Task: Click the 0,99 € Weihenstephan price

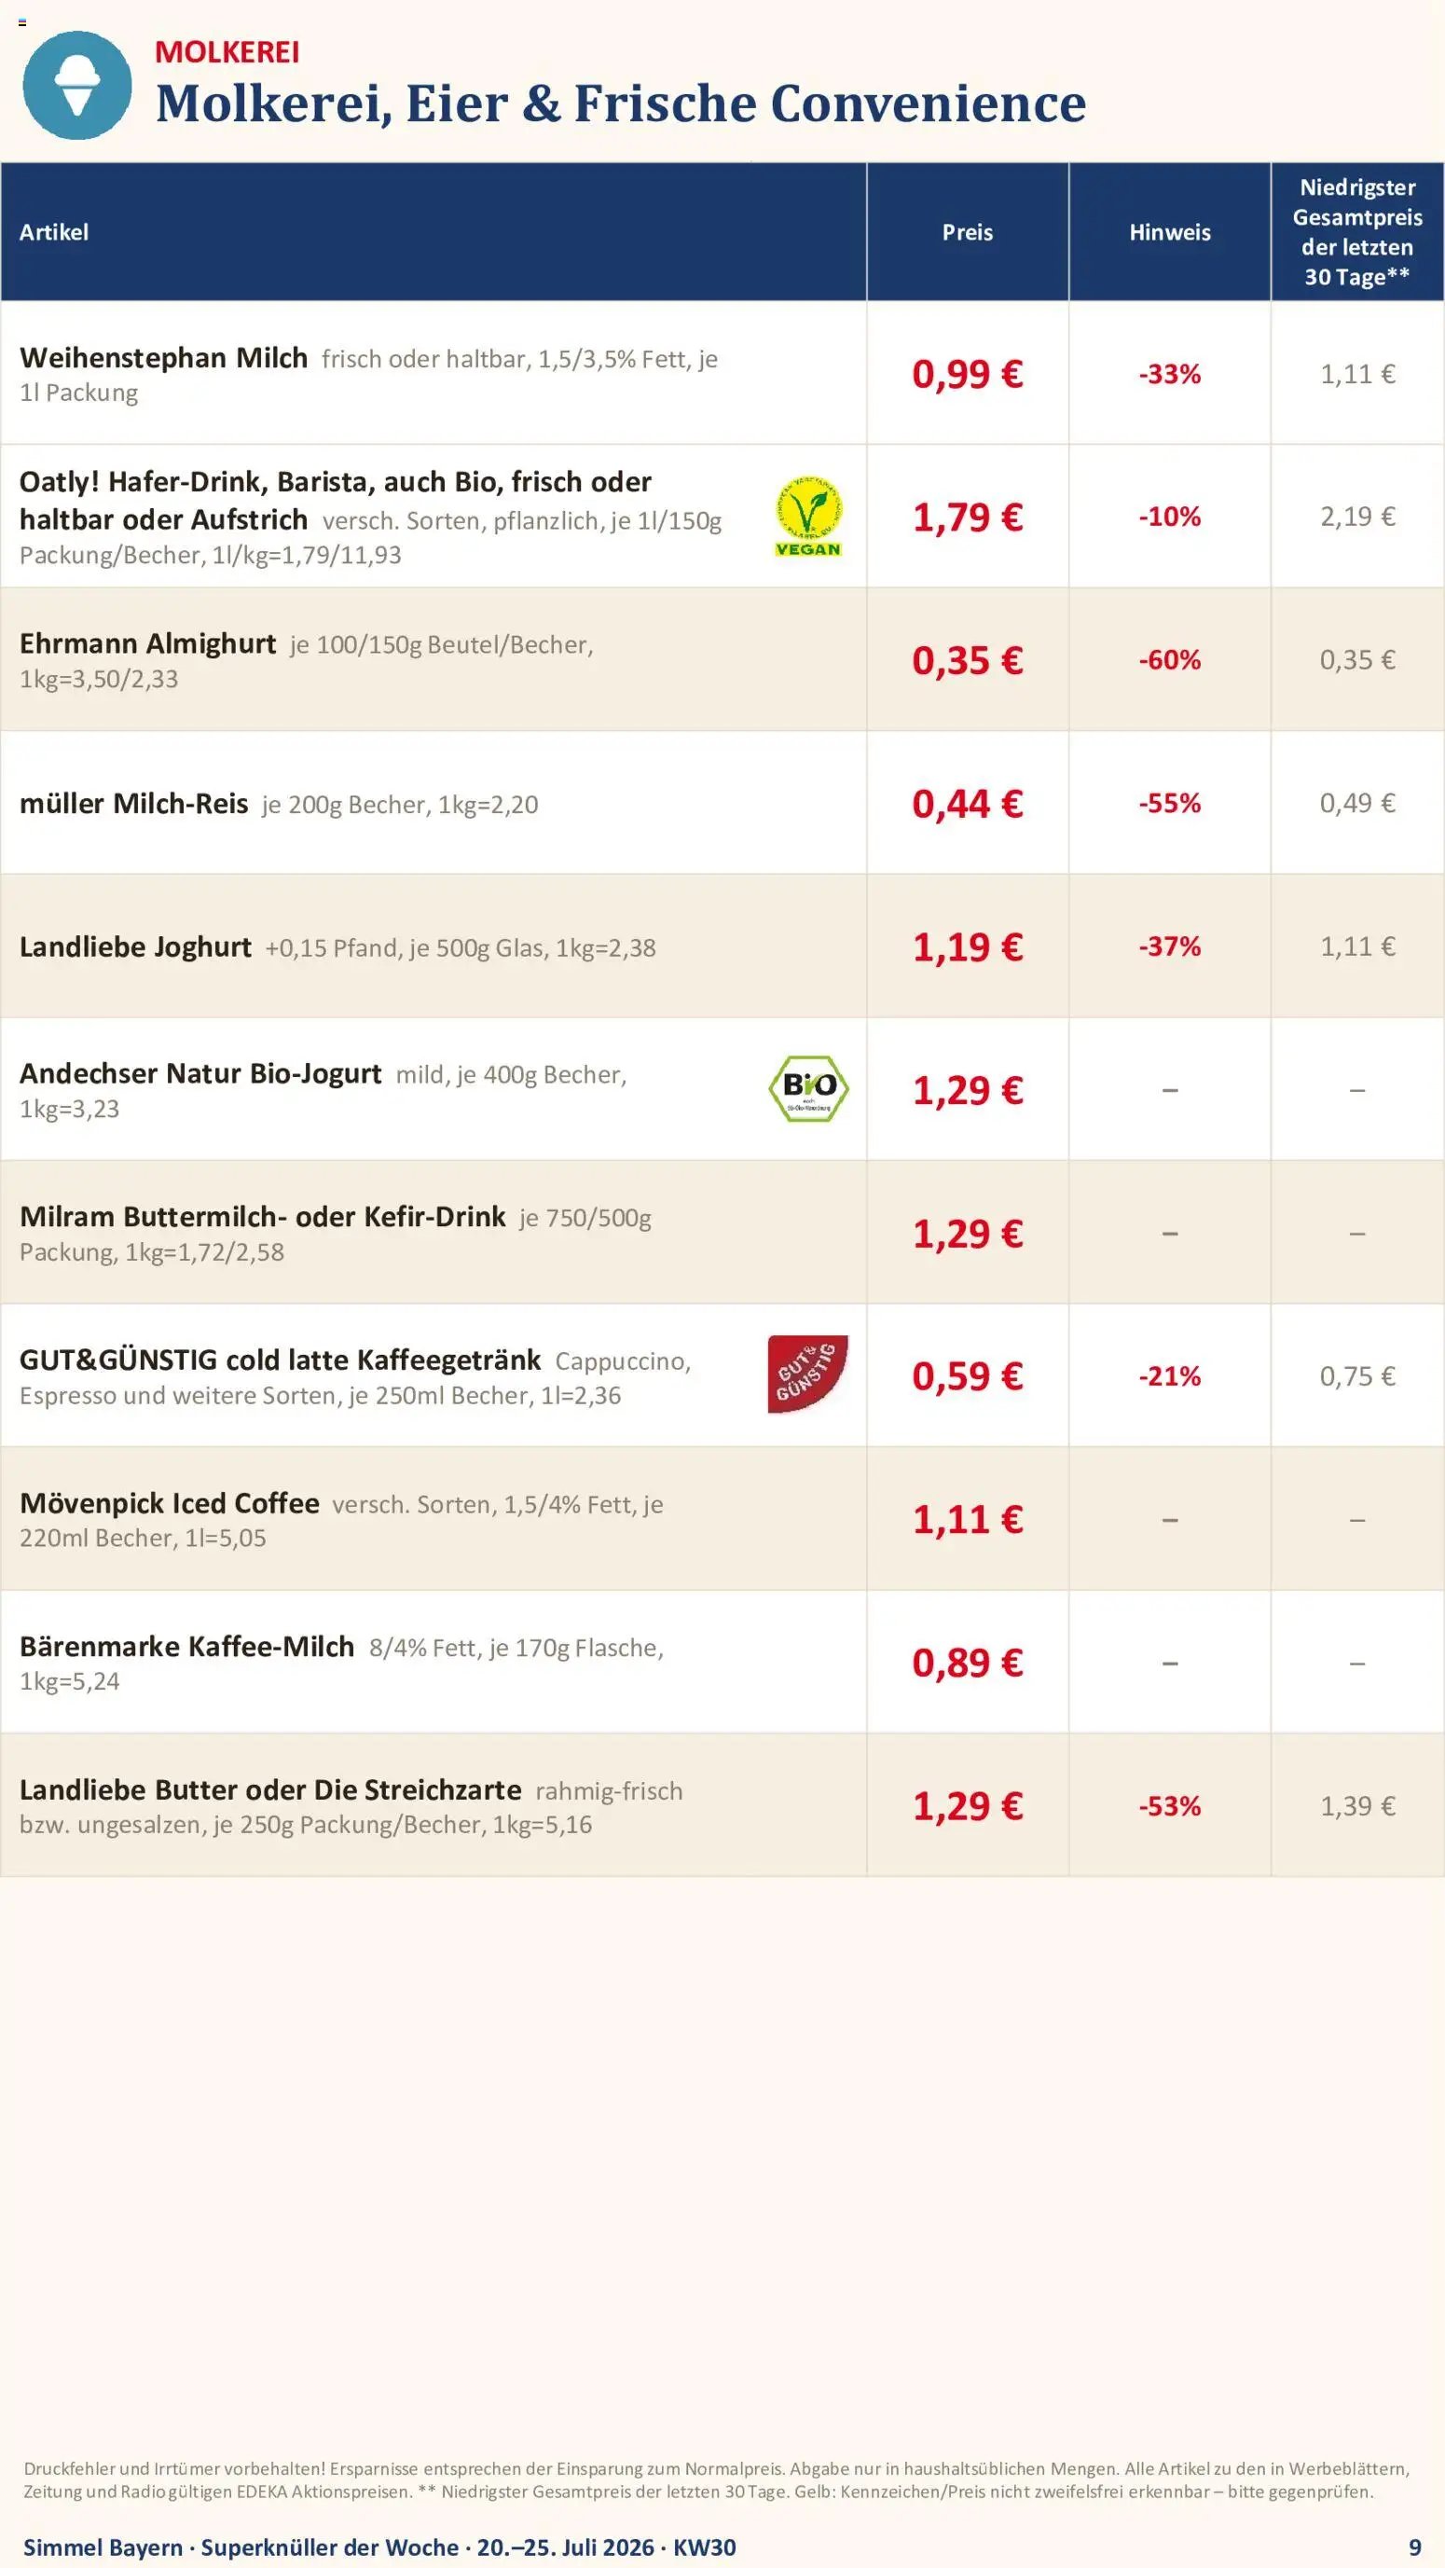Action: [x=968, y=374]
